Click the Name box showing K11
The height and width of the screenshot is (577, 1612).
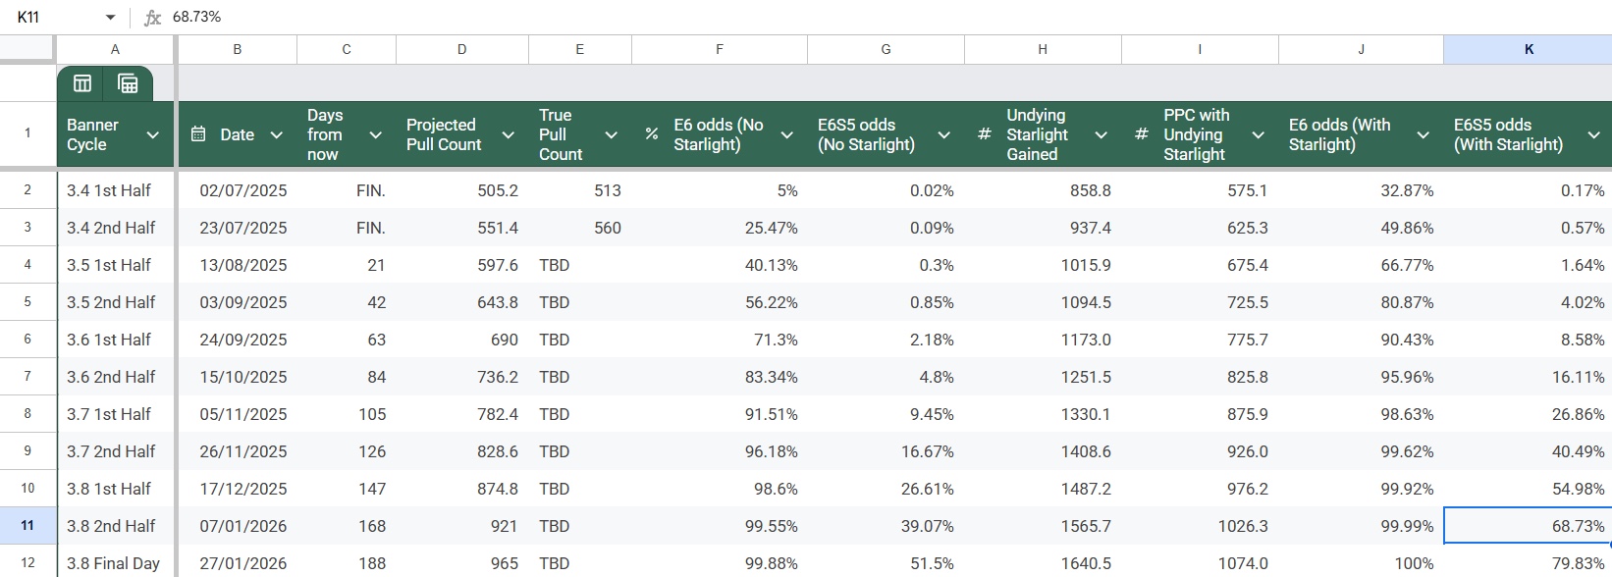pyautogui.click(x=49, y=18)
